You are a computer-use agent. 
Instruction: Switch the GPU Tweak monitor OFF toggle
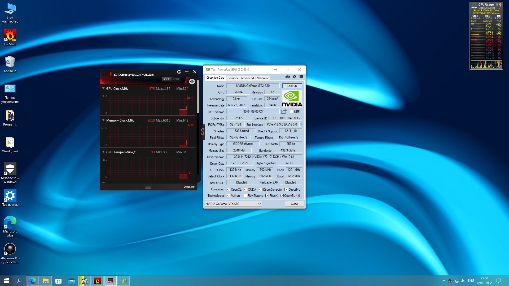point(167,79)
